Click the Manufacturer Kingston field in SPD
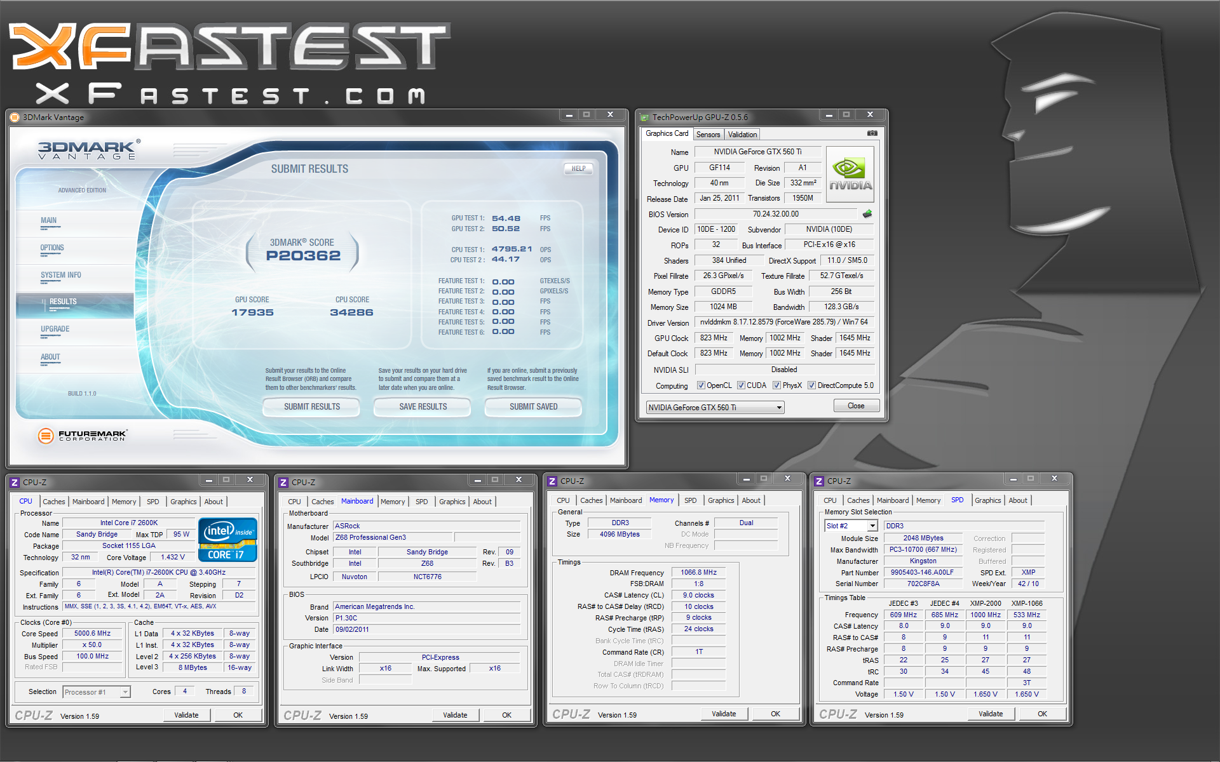 (x=922, y=561)
